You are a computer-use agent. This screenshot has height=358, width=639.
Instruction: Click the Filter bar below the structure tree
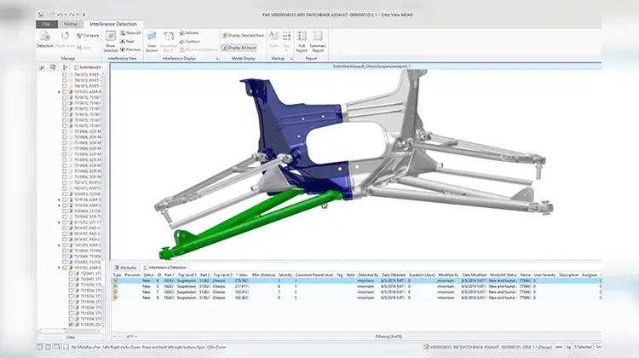[71, 338]
